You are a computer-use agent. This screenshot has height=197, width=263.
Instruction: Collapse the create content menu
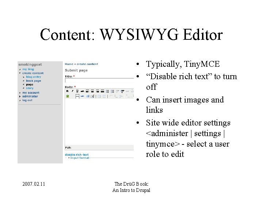coord(20,73)
